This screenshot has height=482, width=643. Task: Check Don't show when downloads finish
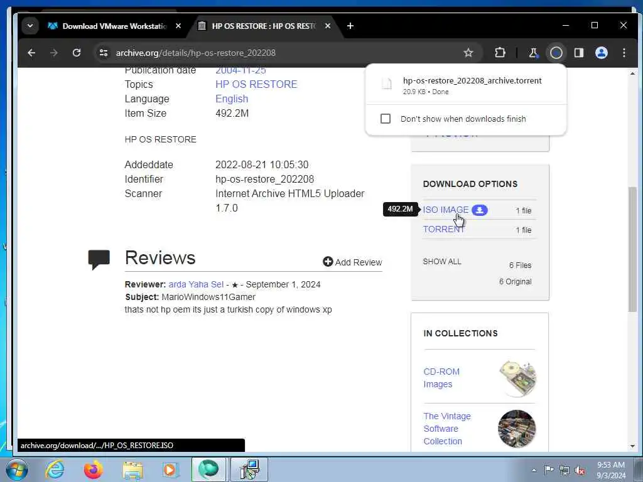pos(385,119)
